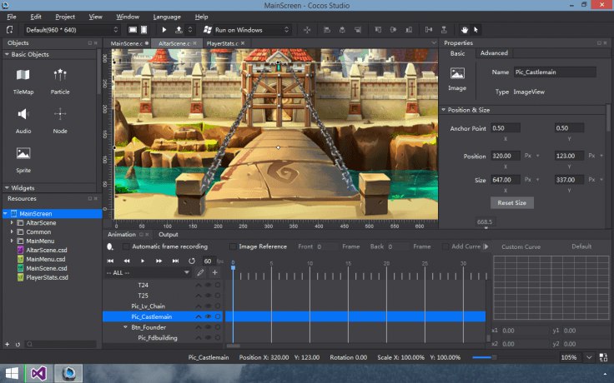The width and height of the screenshot is (614, 383).
Task: Click the Position X 320.00 field
Action: pos(506,156)
